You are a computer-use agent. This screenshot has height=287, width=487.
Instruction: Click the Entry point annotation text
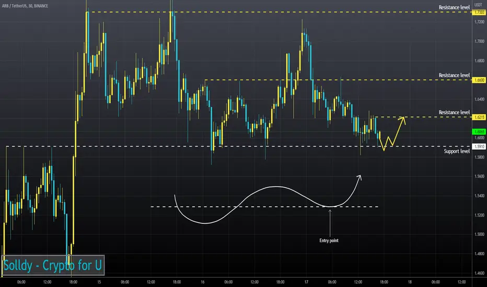tap(329, 241)
